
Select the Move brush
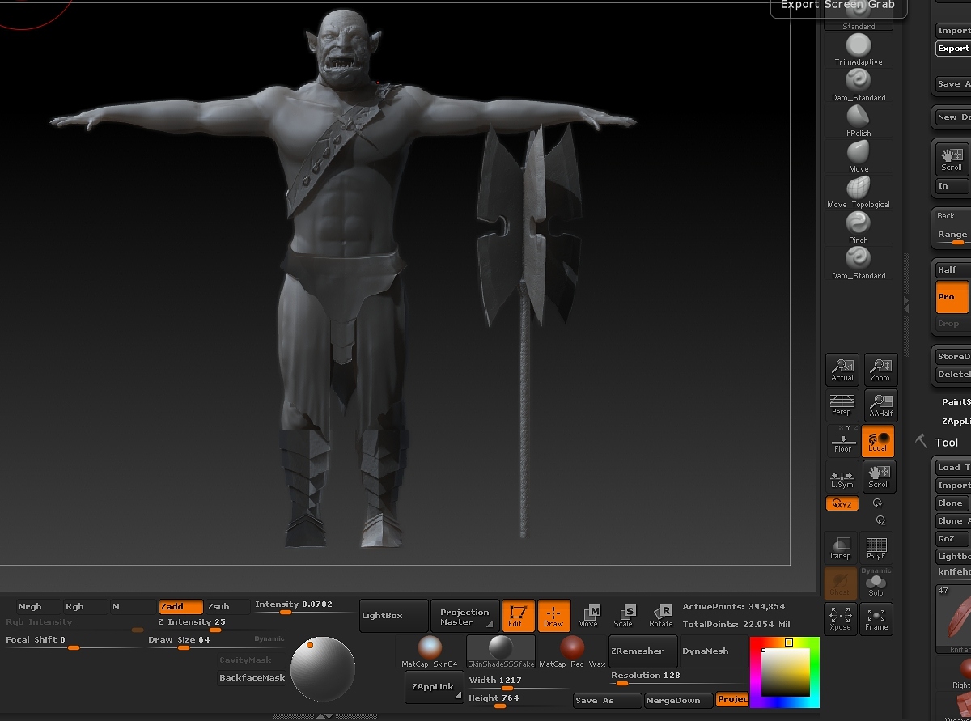[858, 157]
